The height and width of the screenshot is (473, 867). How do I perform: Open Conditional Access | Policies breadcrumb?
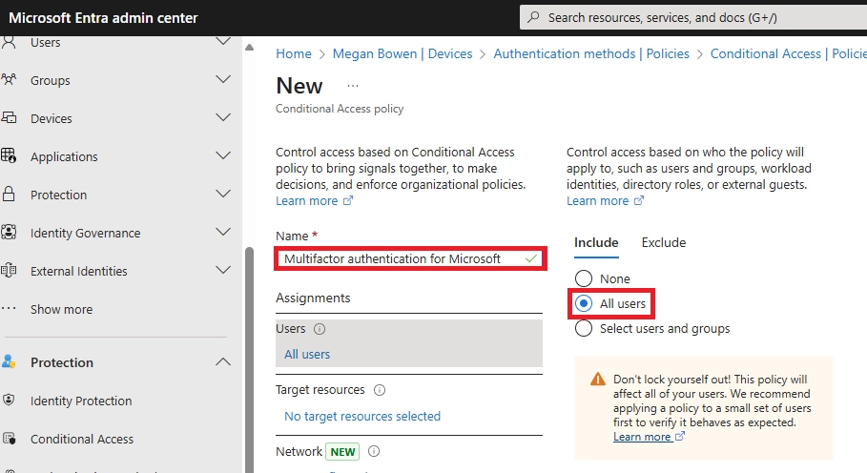(x=789, y=53)
